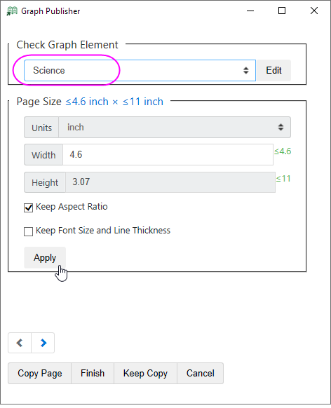Click the Height field showing 3.07
Image resolution: width=331 pixels, height=408 pixels.
(x=170, y=182)
